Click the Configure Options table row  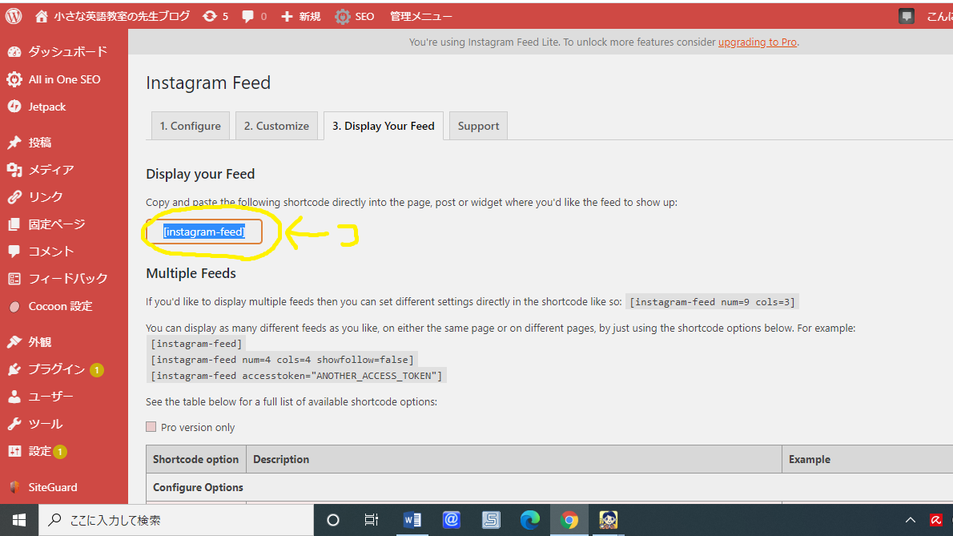point(549,487)
